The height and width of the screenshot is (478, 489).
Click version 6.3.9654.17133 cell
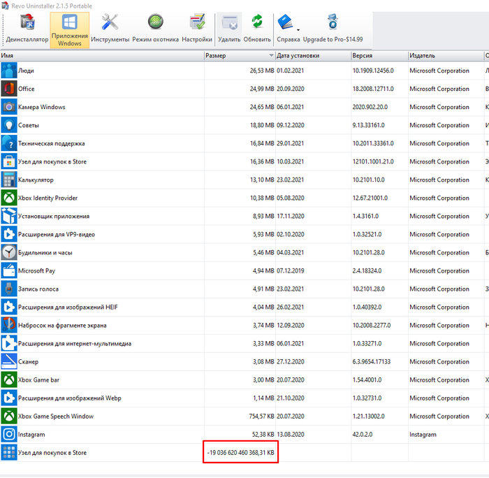[x=372, y=361]
